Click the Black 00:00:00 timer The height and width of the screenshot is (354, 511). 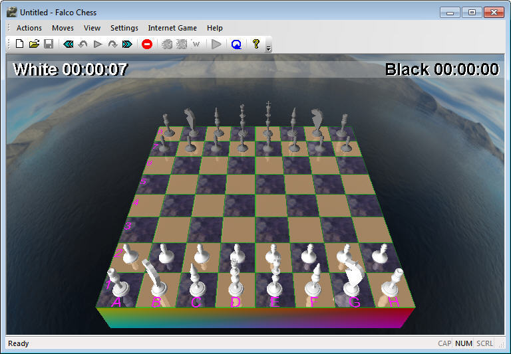pos(442,69)
